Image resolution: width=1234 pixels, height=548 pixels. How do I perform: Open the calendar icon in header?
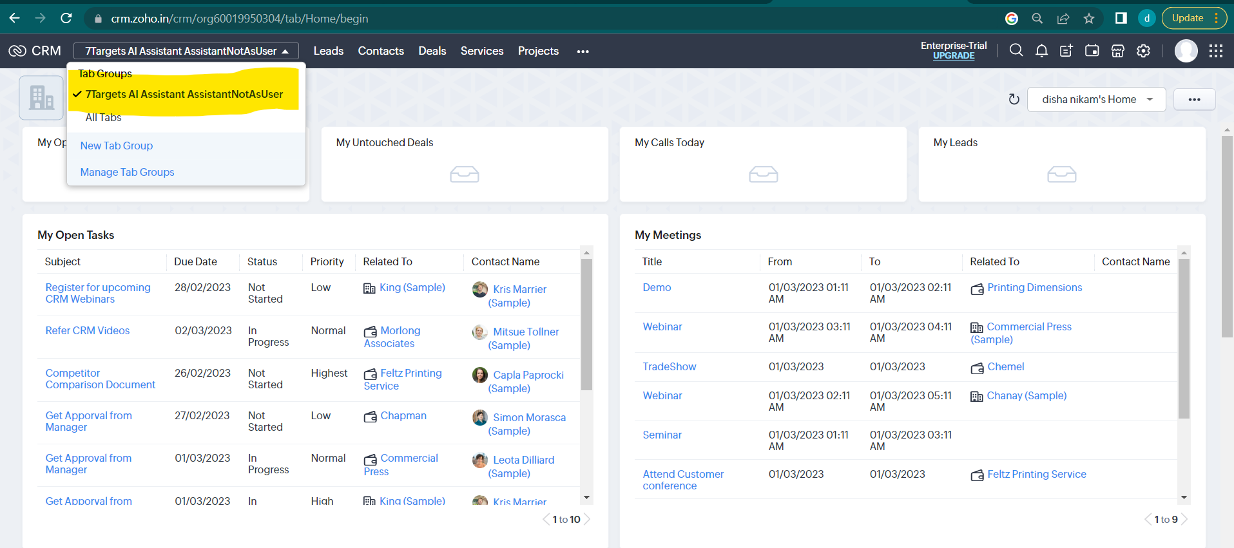pos(1092,51)
